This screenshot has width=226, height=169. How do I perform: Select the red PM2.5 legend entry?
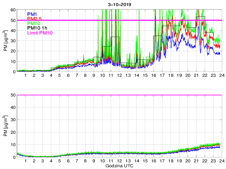(x=35, y=19)
